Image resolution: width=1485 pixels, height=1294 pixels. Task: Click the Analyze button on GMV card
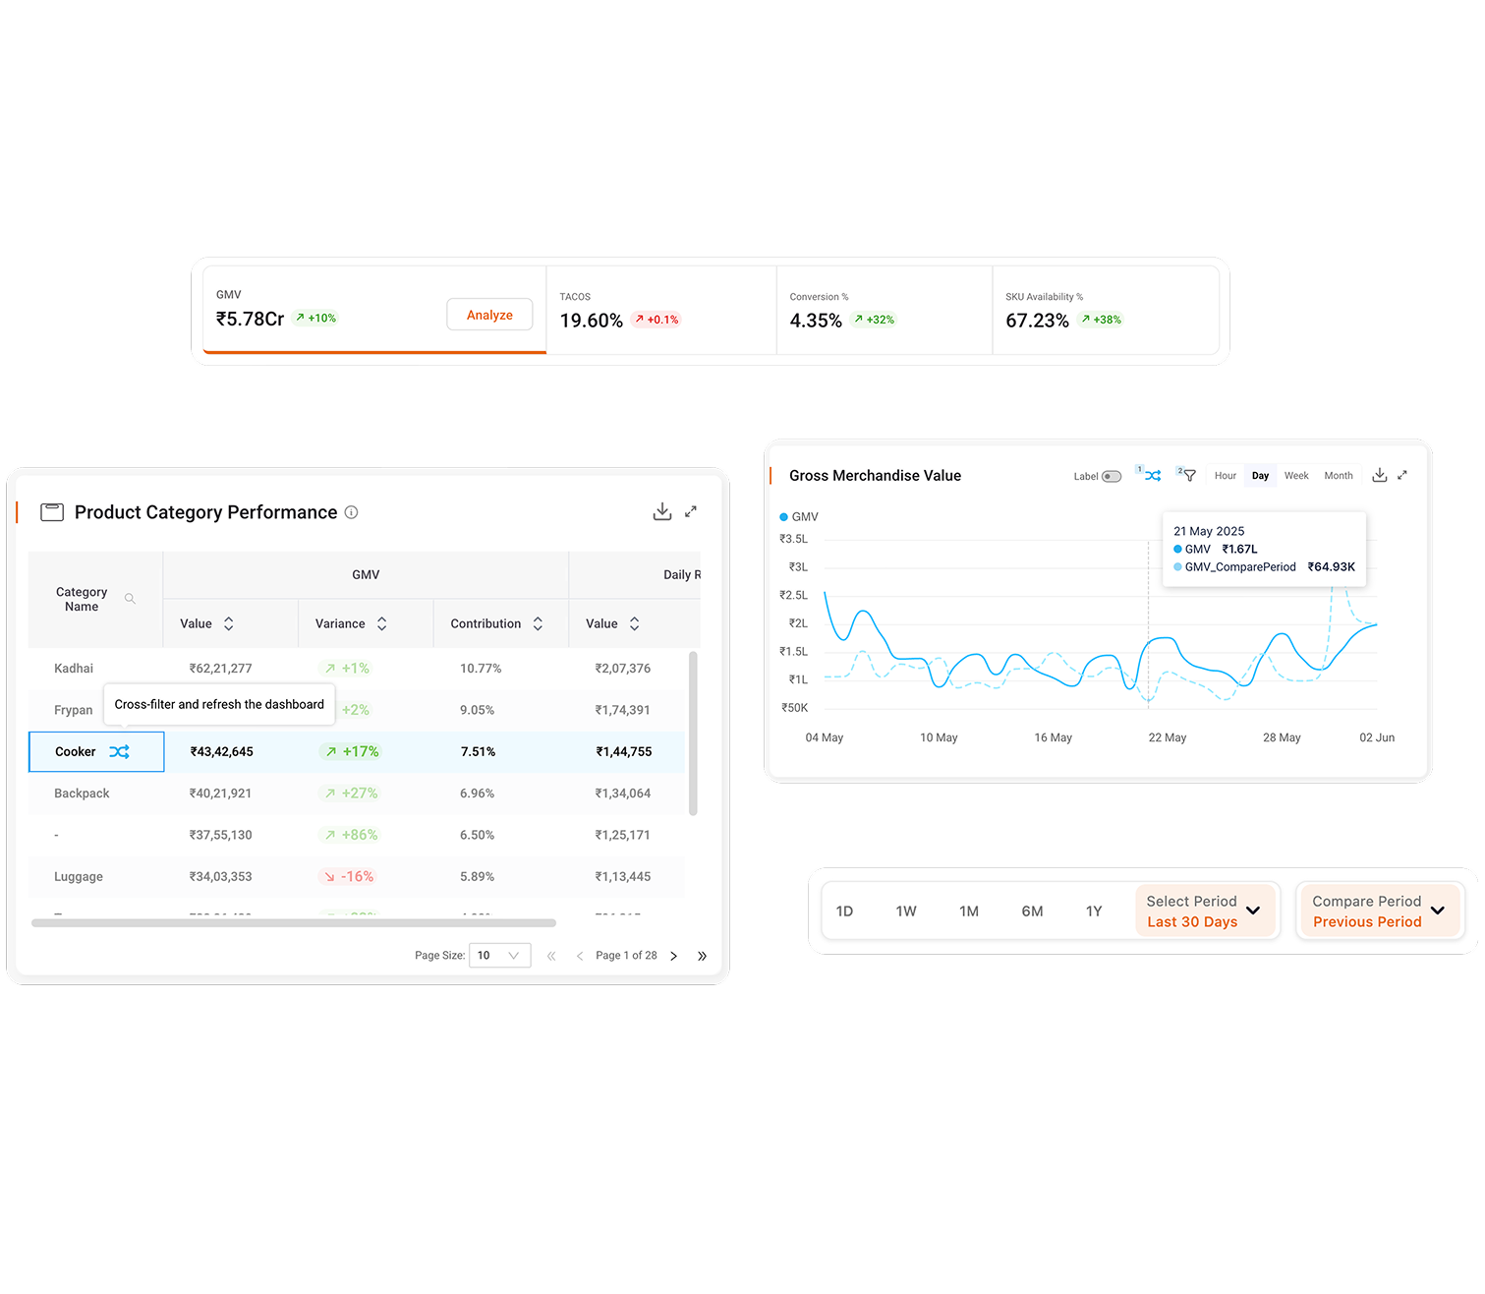[489, 315]
